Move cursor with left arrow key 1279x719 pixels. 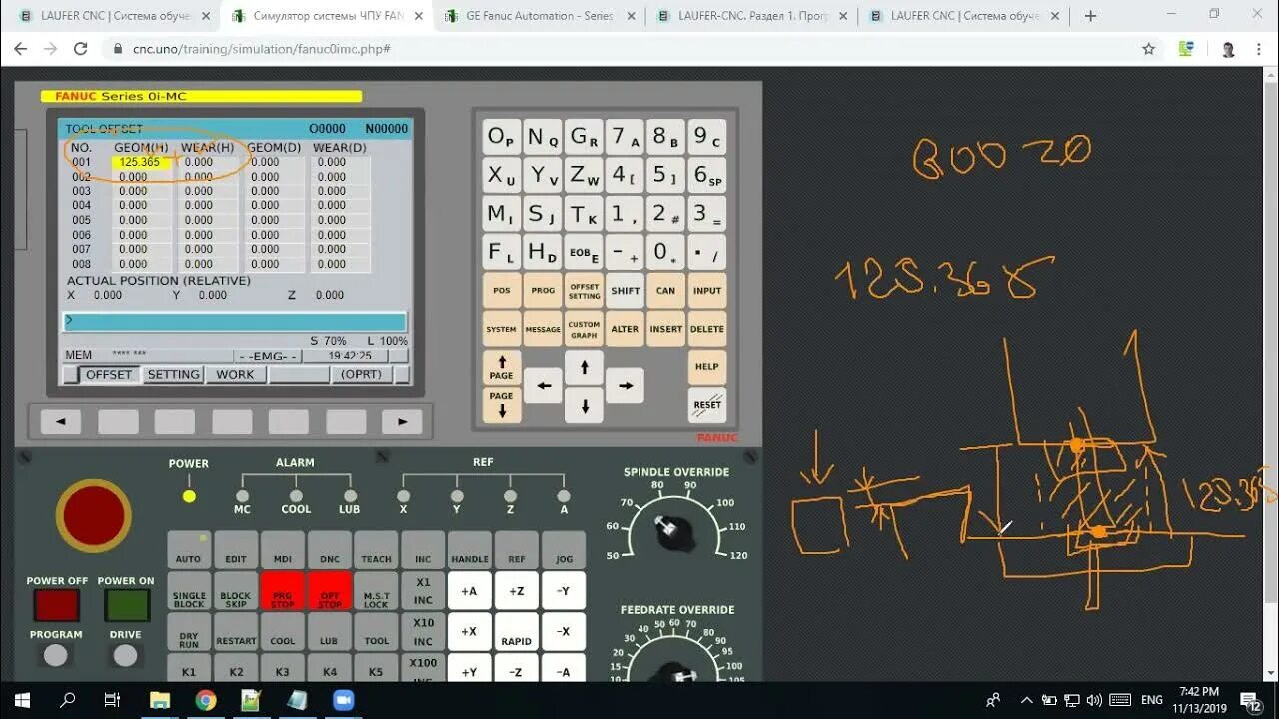tap(543, 385)
